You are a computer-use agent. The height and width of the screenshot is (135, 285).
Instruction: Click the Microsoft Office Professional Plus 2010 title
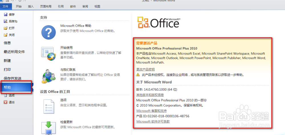[x=167, y=48]
